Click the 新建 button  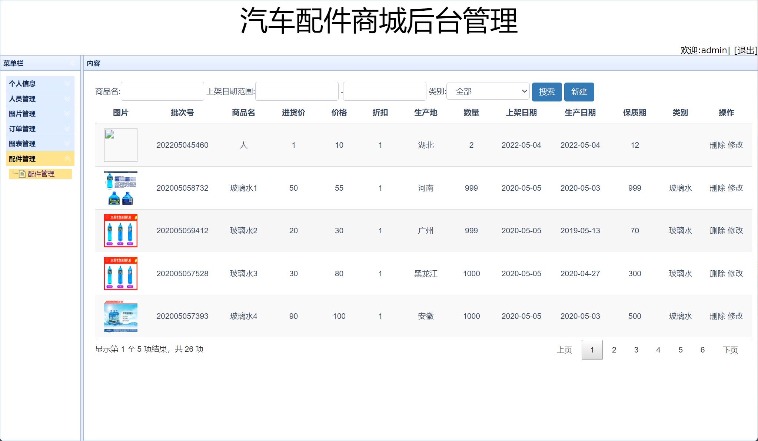point(579,91)
